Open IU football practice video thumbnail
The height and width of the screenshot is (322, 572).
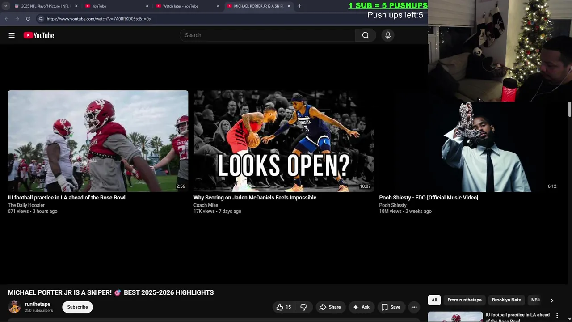(98, 141)
